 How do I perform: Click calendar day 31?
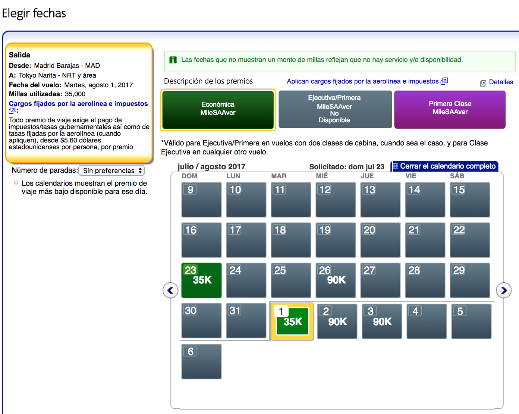pyautogui.click(x=246, y=320)
